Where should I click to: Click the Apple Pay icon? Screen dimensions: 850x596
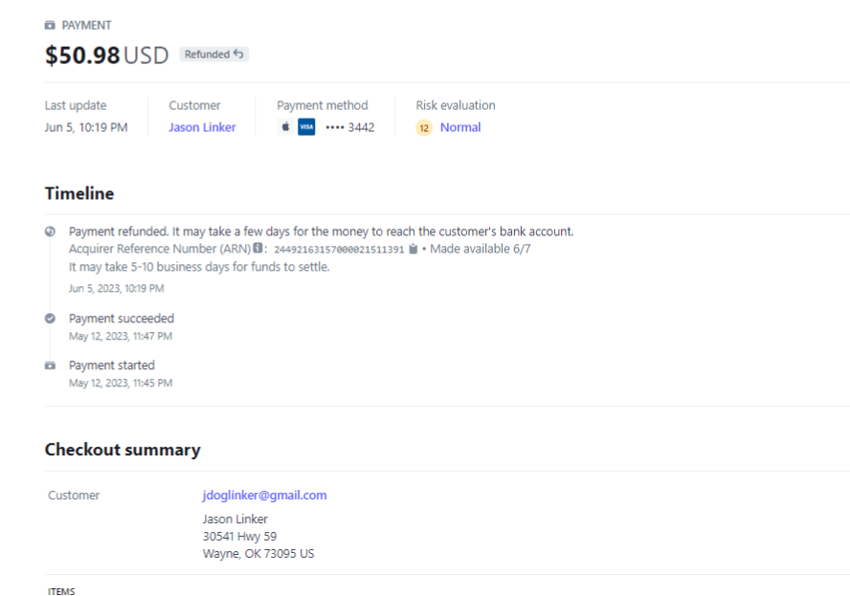point(285,128)
